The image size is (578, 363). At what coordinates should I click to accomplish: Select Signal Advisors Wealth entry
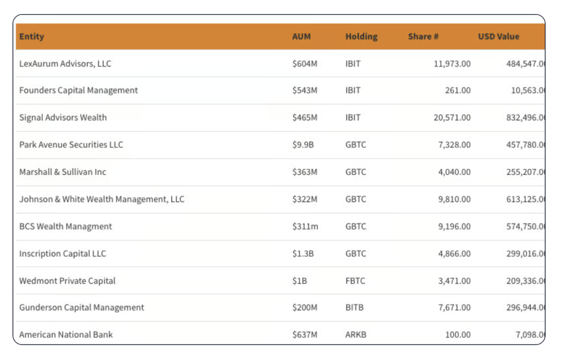tap(63, 117)
